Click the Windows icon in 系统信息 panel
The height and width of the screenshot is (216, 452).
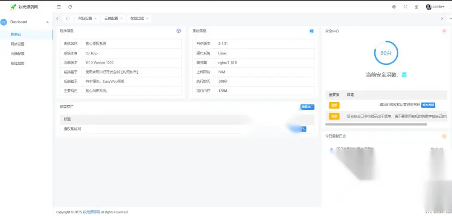click(x=311, y=31)
